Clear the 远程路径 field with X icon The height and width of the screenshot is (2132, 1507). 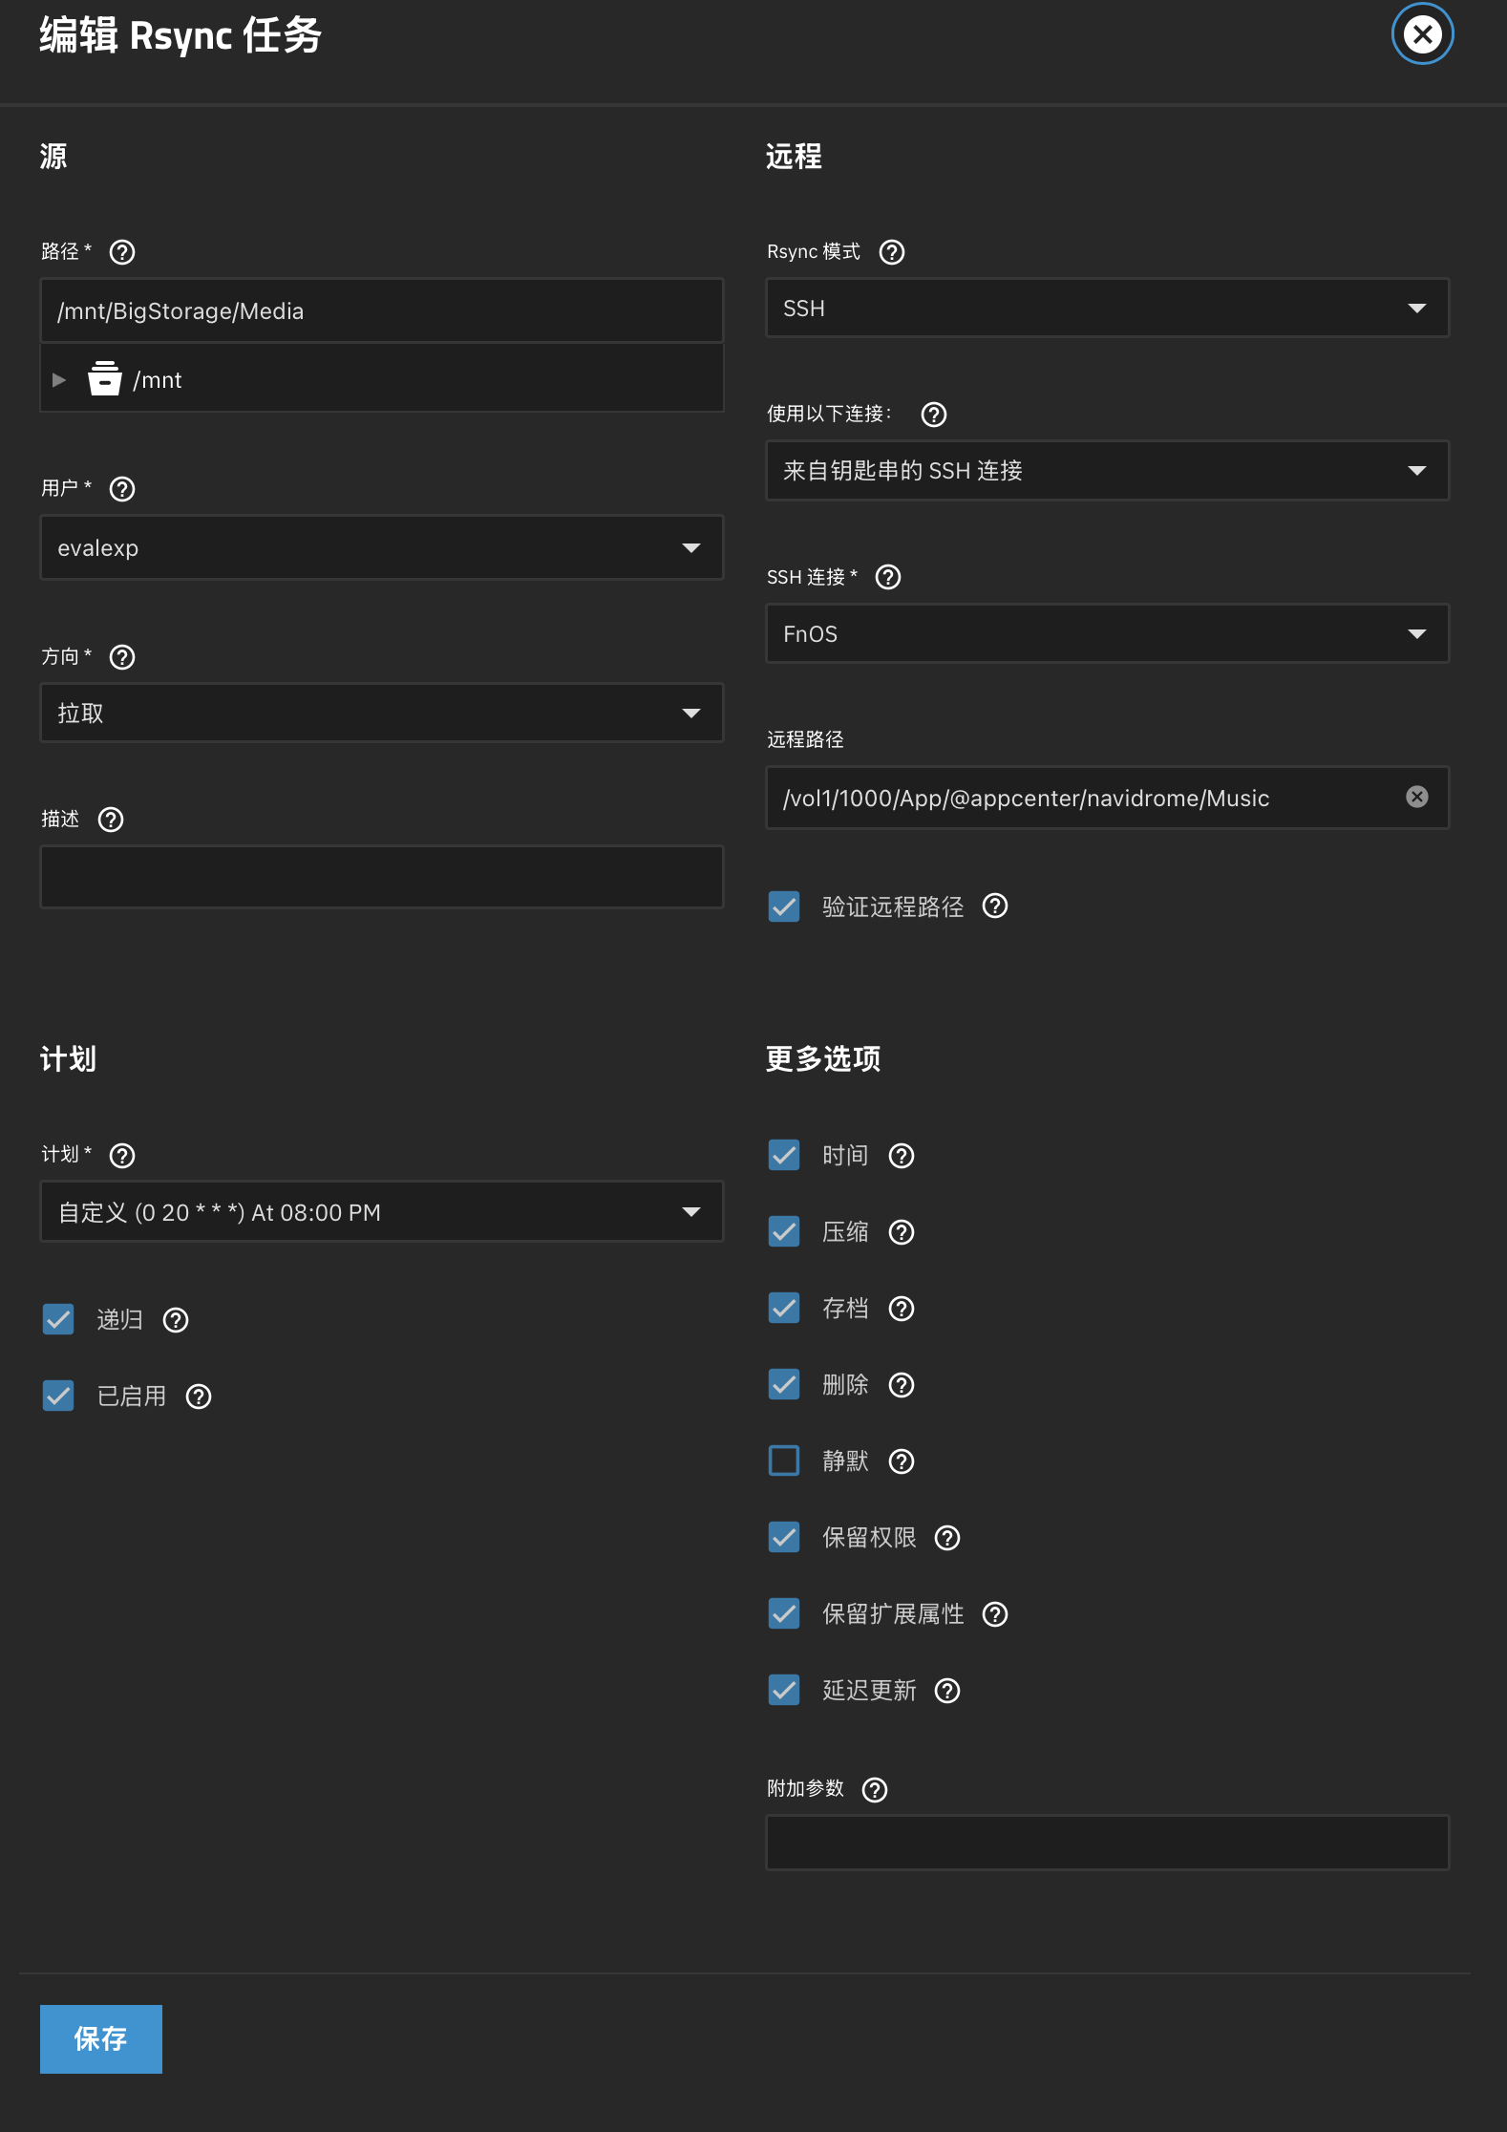point(1417,797)
